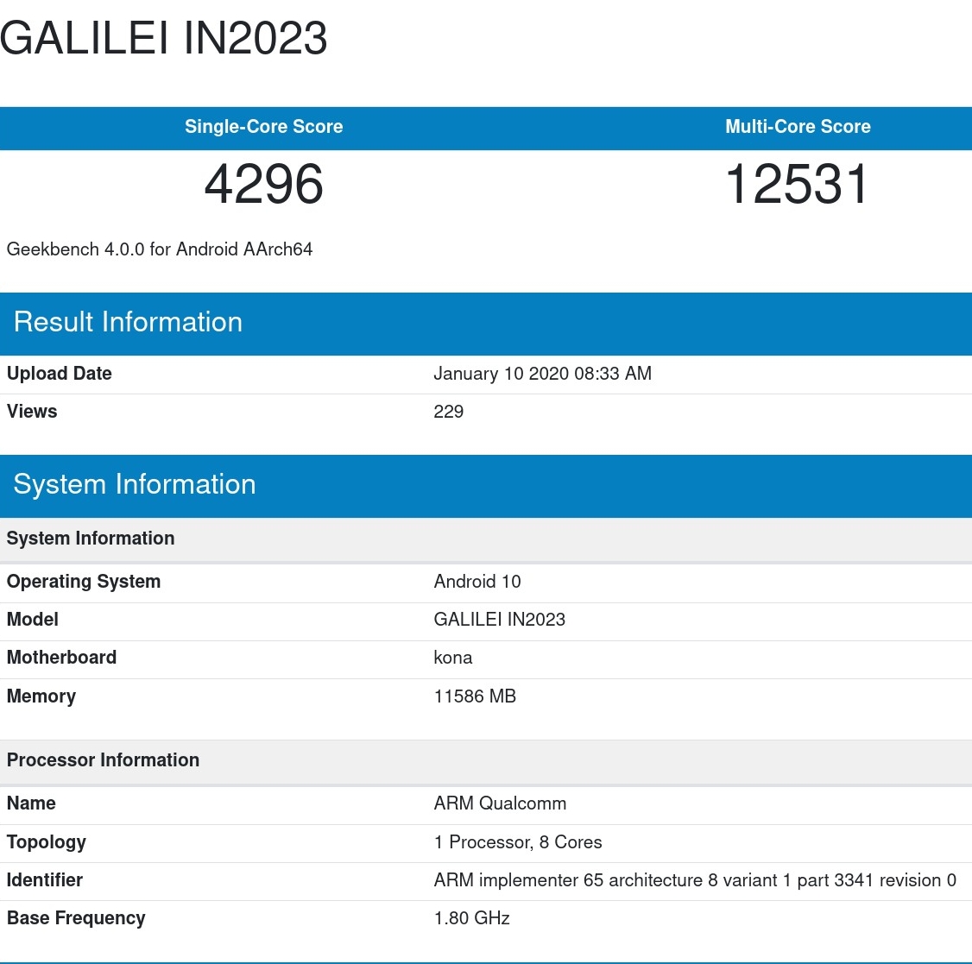Select the Single-Core Score header
This screenshot has width=972, height=964.
point(263,127)
